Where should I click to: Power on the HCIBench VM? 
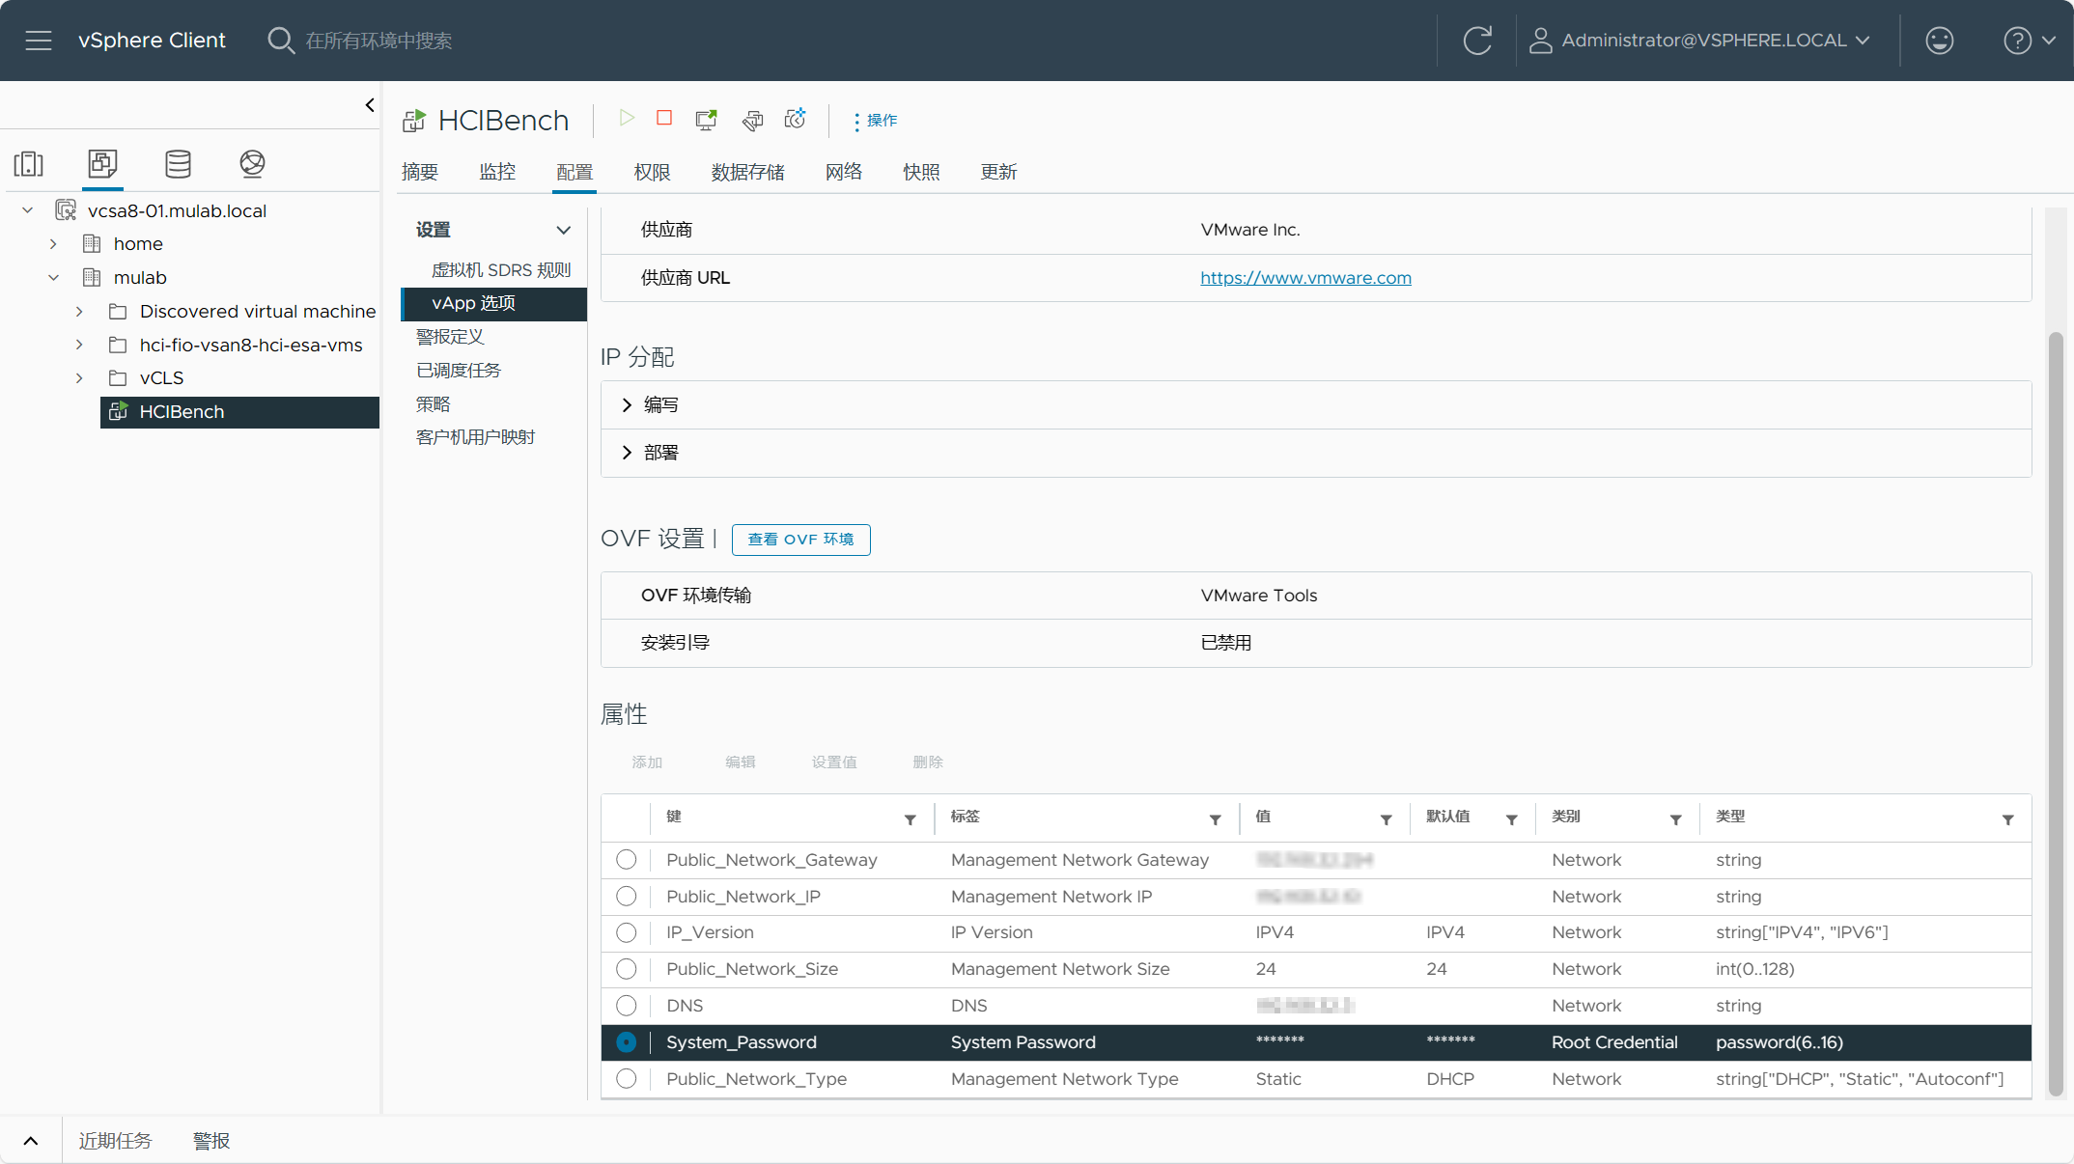(x=627, y=118)
